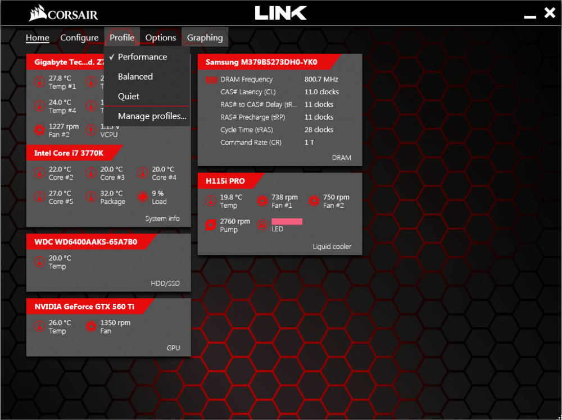Click the Core #2 thermometer icon
The height and width of the screenshot is (420, 562).
(x=39, y=174)
